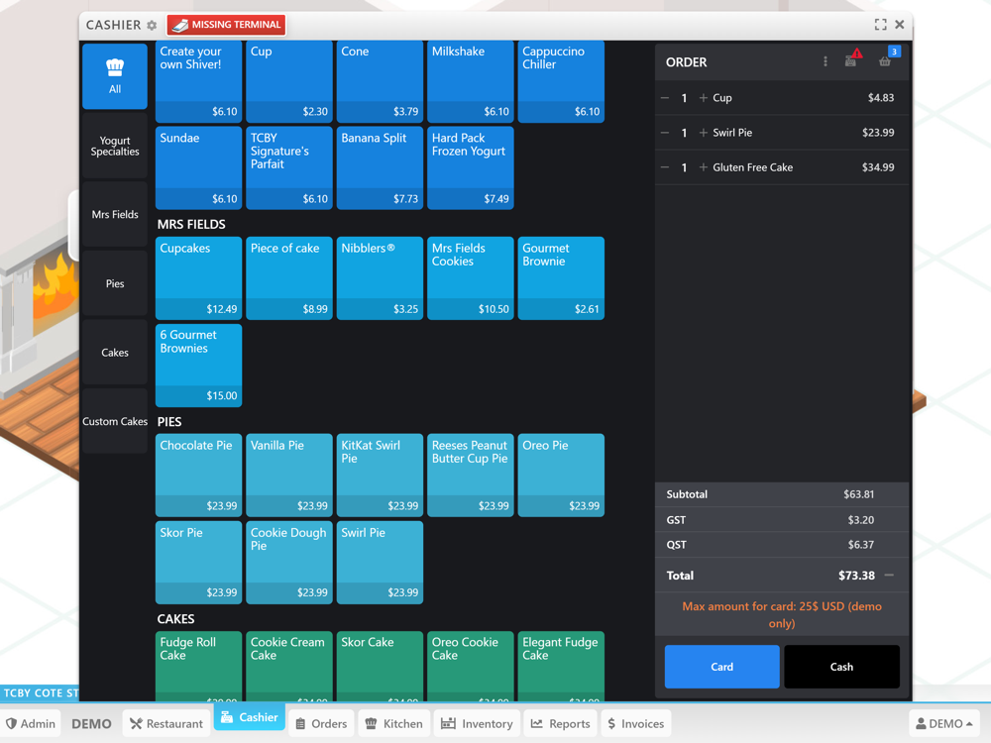991x743 pixels.
Task: Close the cashier window
Action: tap(900, 25)
